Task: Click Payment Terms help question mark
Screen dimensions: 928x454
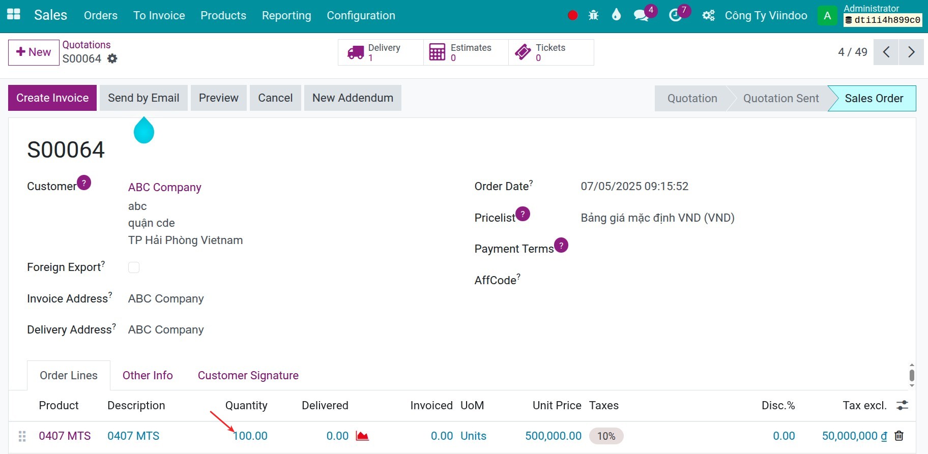Action: pos(561,245)
